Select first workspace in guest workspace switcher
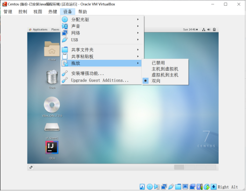 [179, 167]
